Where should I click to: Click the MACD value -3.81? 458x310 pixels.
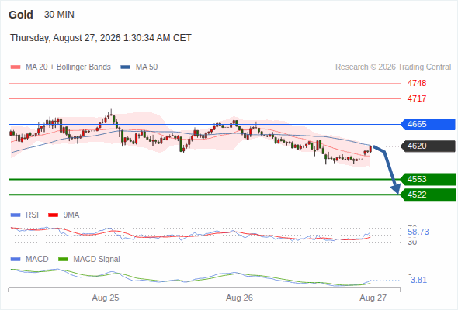417,280
